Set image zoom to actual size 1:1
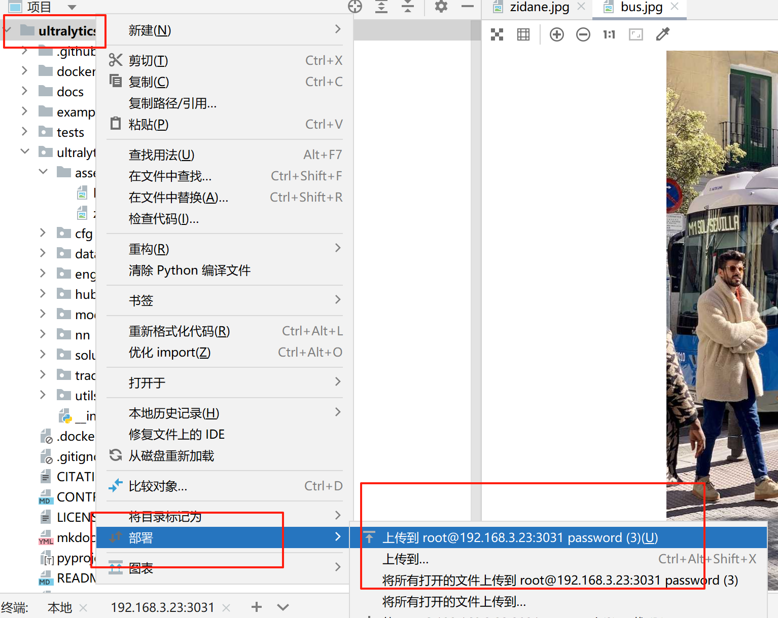The height and width of the screenshot is (618, 778). click(608, 34)
